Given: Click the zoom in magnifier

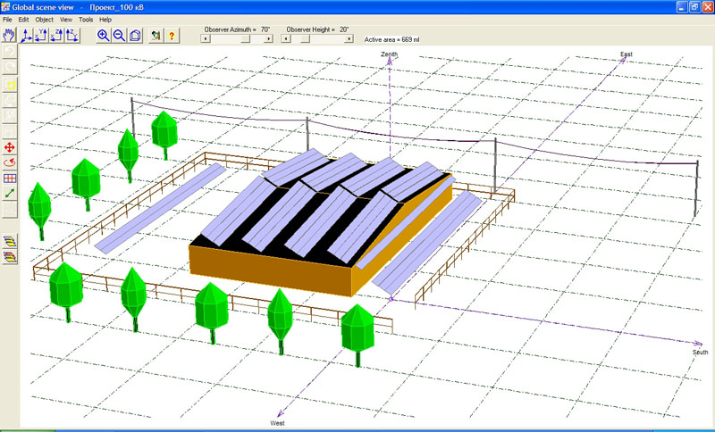Looking at the screenshot, I should [103, 36].
